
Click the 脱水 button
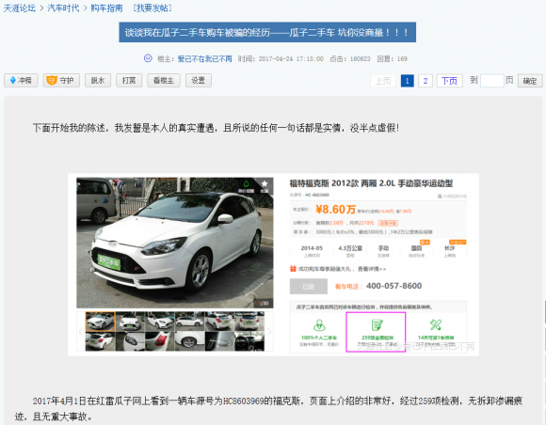(x=98, y=80)
